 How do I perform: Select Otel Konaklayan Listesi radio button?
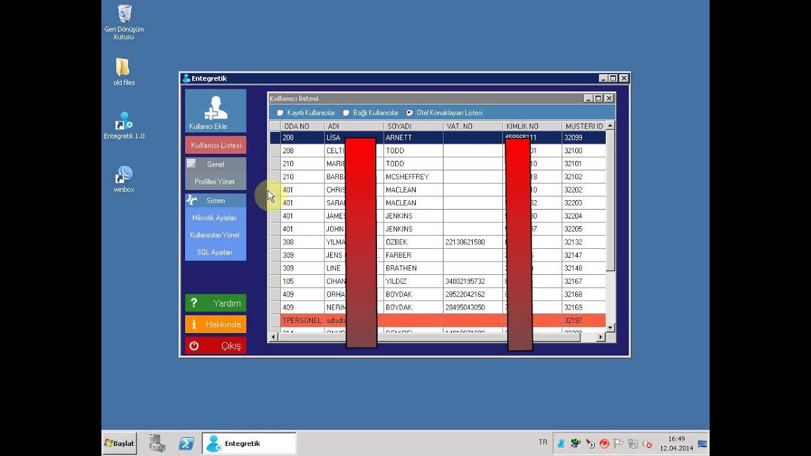click(x=409, y=113)
